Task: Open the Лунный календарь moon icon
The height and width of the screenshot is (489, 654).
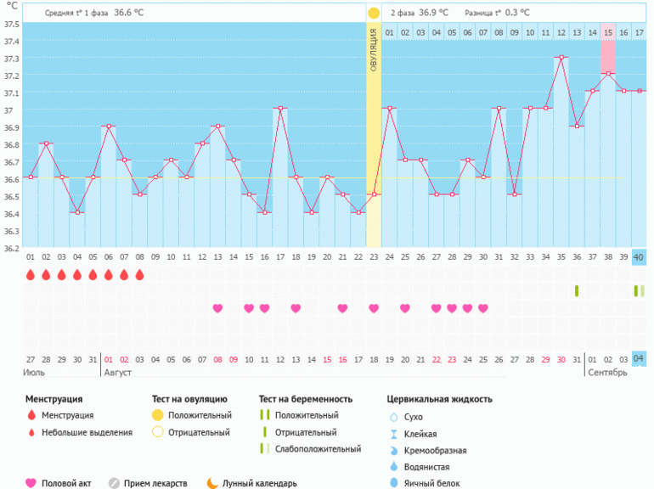Action: pyautogui.click(x=212, y=483)
